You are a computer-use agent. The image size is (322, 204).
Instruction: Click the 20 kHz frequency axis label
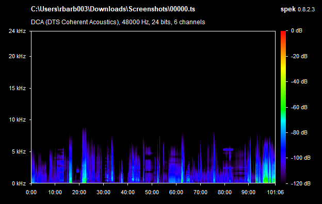17,56
